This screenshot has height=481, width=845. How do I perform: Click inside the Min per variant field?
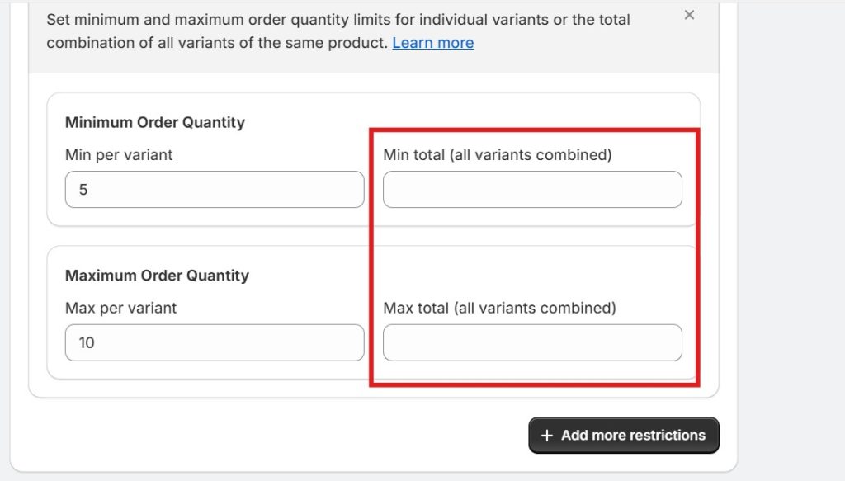[x=214, y=189]
